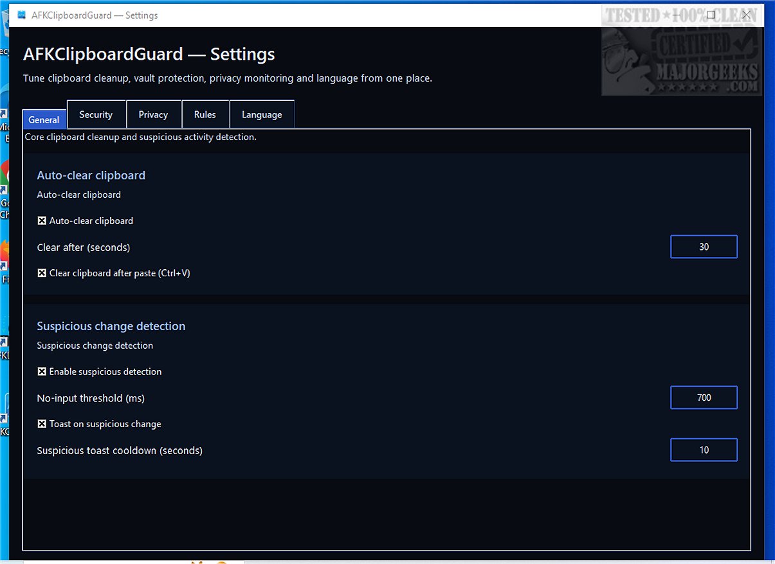This screenshot has height=564, width=775.
Task: Turn off Toast on suspicious change
Action: pos(42,424)
